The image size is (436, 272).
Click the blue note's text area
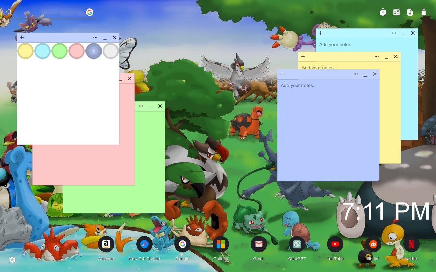[328, 130]
